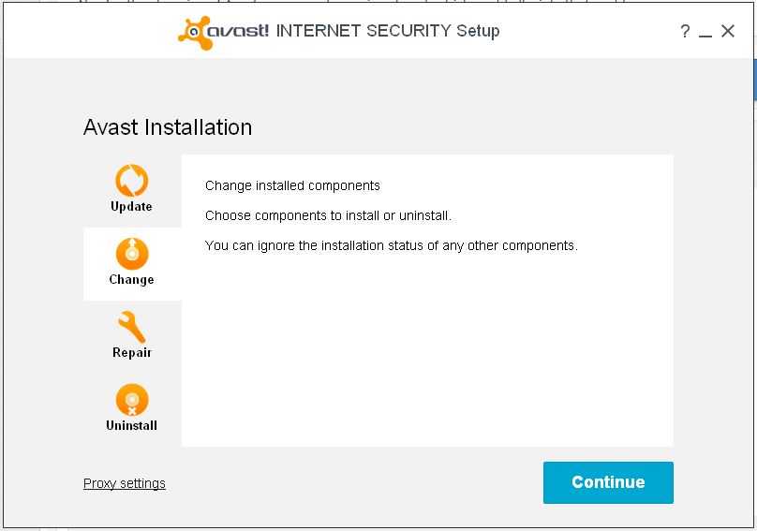The image size is (757, 531).
Task: Choose the Repair wrench icon
Action: point(131,327)
